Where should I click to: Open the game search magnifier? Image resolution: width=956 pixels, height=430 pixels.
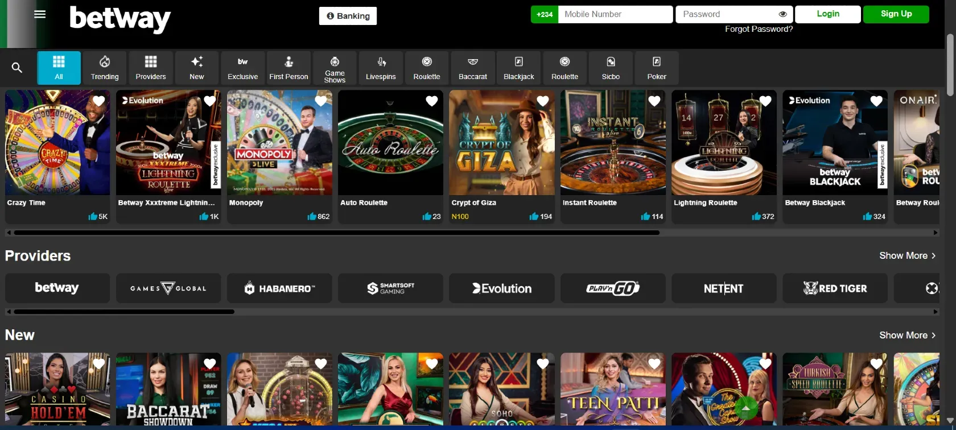coord(17,68)
